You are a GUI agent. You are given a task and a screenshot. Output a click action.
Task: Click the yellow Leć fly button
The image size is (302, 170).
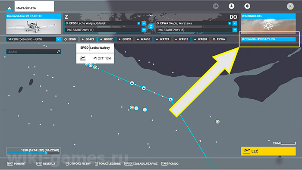click(x=268, y=151)
